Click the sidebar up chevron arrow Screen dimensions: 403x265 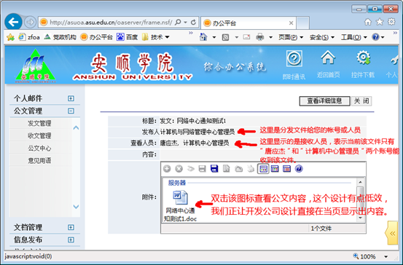76,127
